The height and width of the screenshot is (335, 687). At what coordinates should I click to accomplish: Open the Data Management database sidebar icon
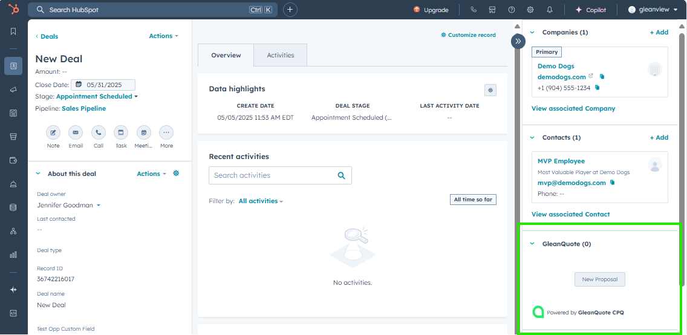tap(13, 207)
